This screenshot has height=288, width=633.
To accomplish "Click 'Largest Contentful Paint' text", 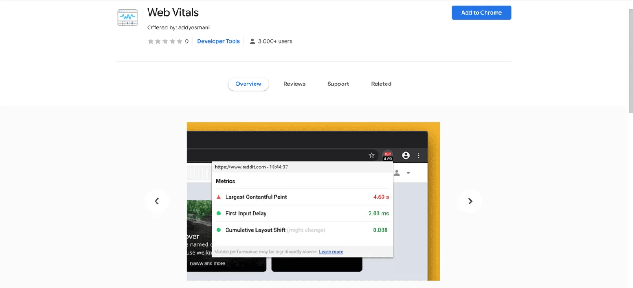I will click(256, 197).
